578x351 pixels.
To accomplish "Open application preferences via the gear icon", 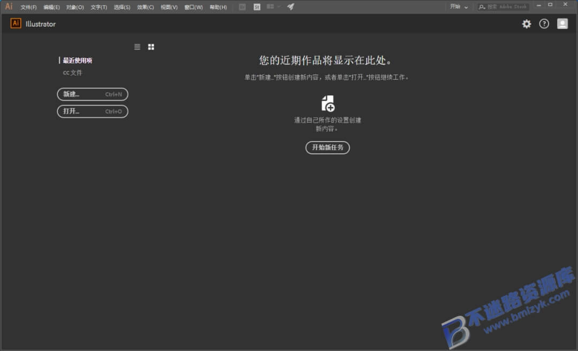I will [526, 24].
